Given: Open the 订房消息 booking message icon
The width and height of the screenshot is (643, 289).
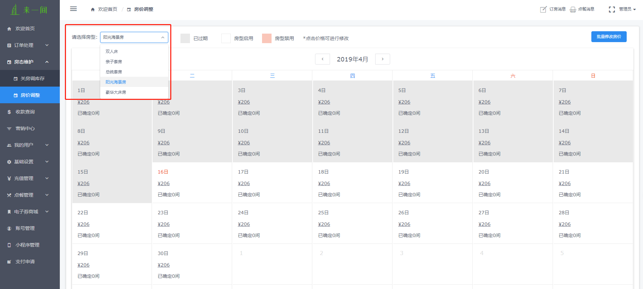Looking at the screenshot, I should [543, 9].
